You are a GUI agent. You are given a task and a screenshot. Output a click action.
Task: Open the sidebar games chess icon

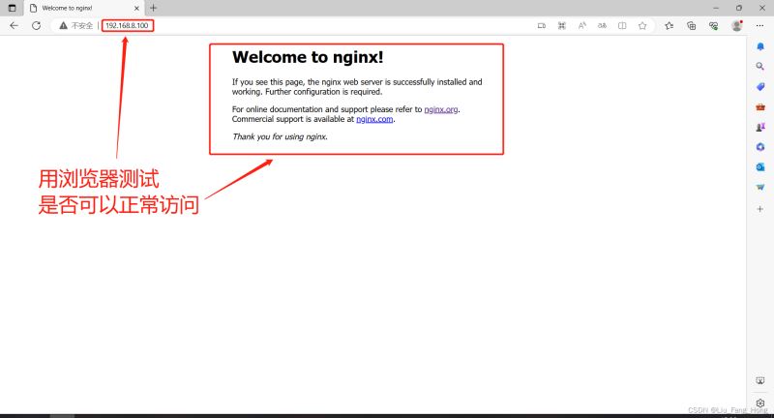[x=760, y=127]
